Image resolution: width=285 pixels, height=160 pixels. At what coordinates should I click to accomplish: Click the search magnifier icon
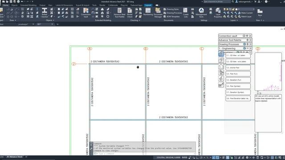point(232,2)
